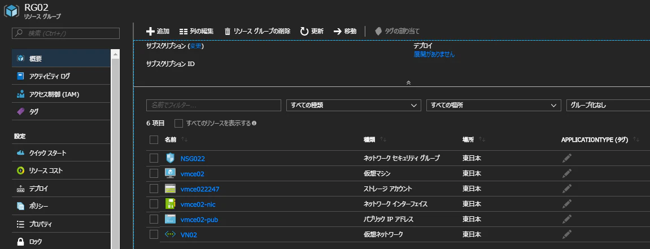Click vmce02-nic network interface icon
650x249 pixels.
[x=171, y=204]
